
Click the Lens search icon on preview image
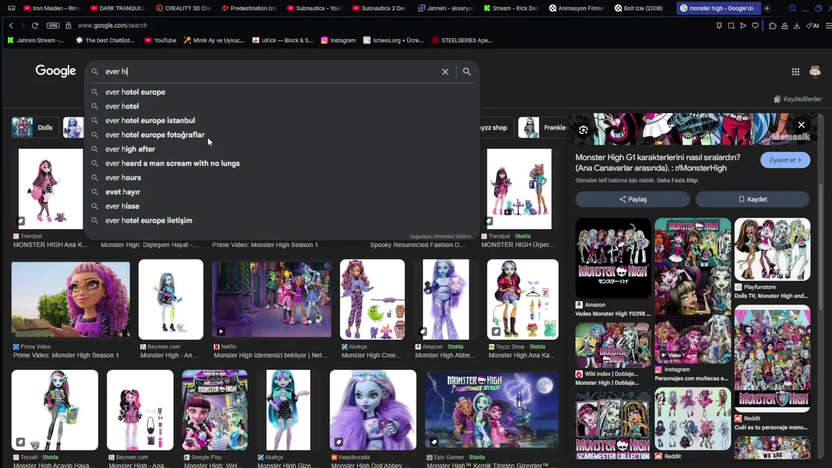(x=583, y=130)
